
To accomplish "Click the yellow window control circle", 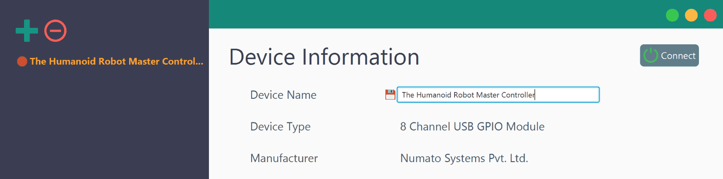I will click(x=691, y=15).
